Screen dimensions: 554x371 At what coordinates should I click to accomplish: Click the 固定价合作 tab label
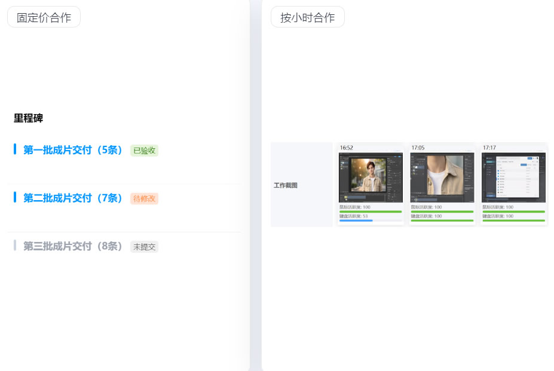click(x=44, y=17)
